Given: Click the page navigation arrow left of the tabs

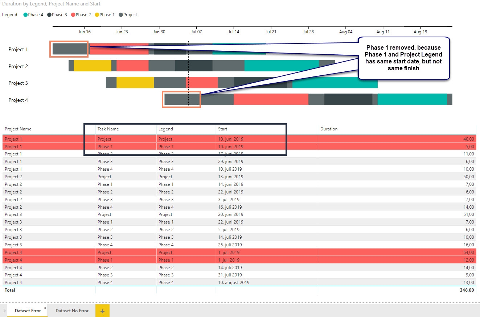Looking at the screenshot, I should [x=4, y=311].
